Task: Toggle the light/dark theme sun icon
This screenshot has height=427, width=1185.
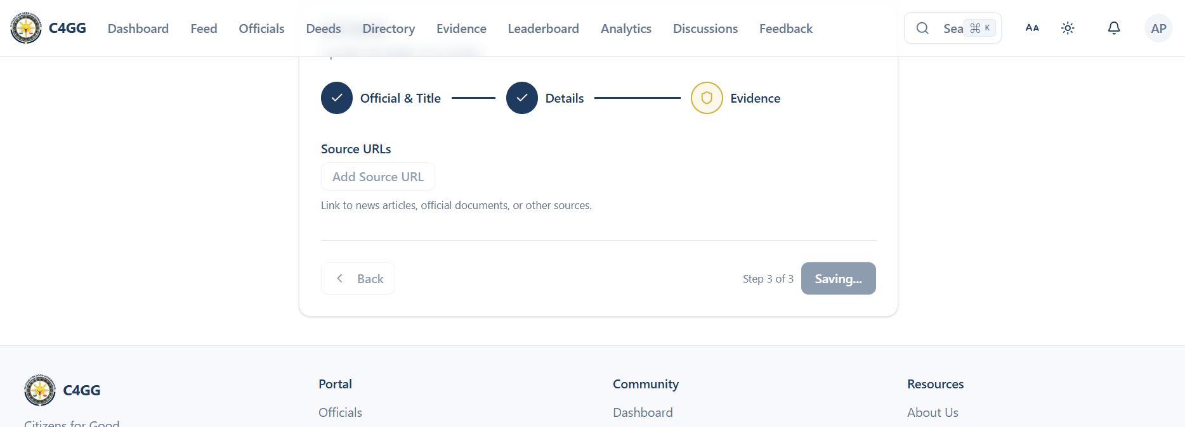Action: tap(1068, 28)
